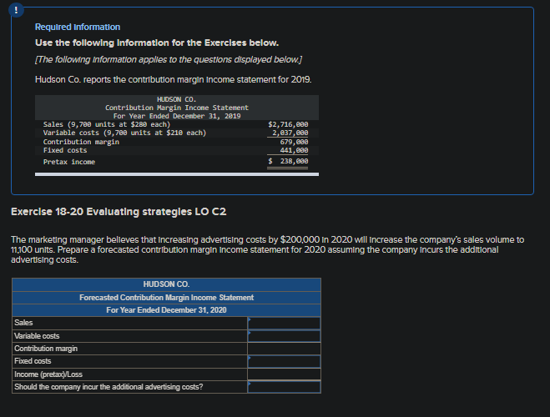Click the exclamation alert icon
Image resolution: width=550 pixels, height=417 pixels.
click(x=16, y=10)
